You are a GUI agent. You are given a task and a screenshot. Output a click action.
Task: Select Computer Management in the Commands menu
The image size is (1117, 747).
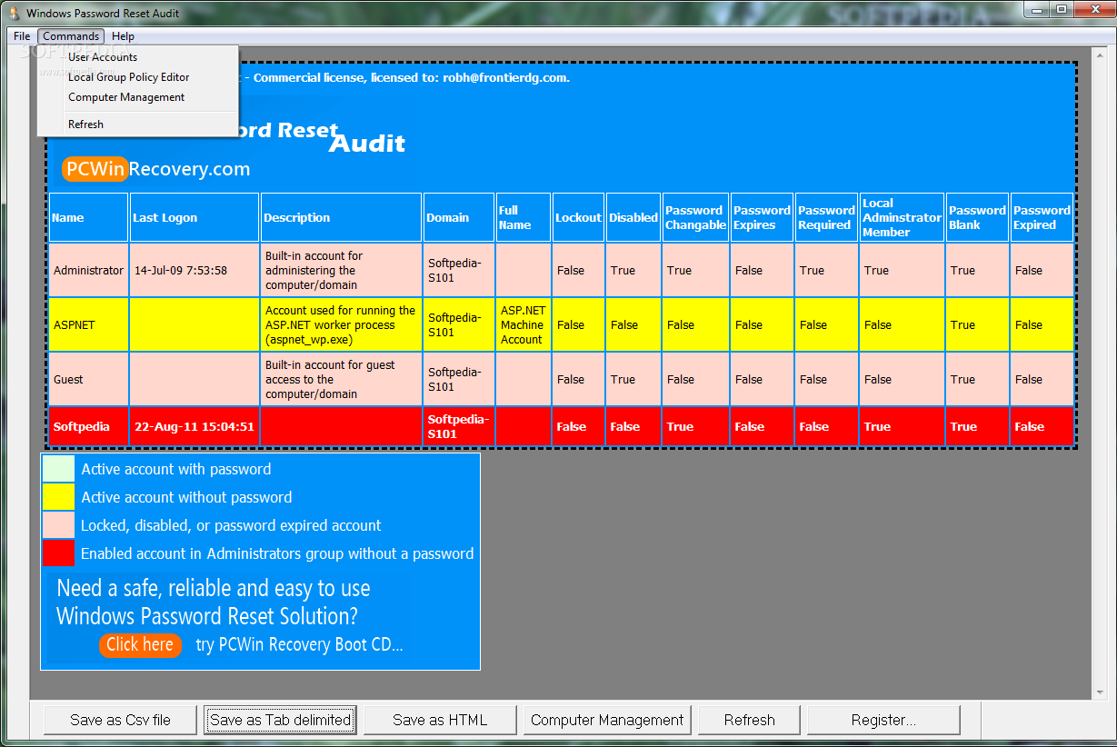tap(137, 97)
